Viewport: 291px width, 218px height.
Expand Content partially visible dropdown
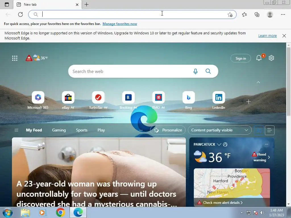(x=220, y=130)
